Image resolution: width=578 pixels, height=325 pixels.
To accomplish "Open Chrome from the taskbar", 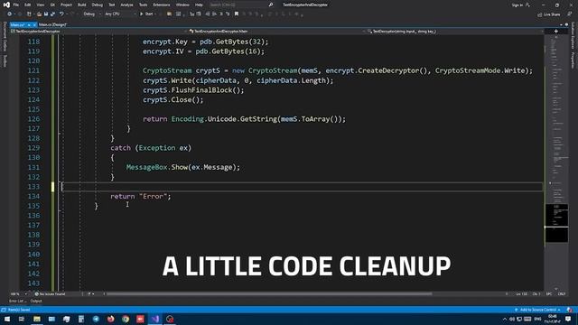I will [126, 319].
